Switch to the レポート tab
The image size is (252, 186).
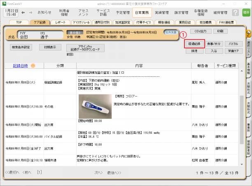point(60,22)
